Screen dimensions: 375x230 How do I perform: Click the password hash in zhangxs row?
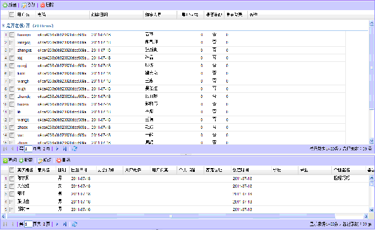tap(63, 50)
